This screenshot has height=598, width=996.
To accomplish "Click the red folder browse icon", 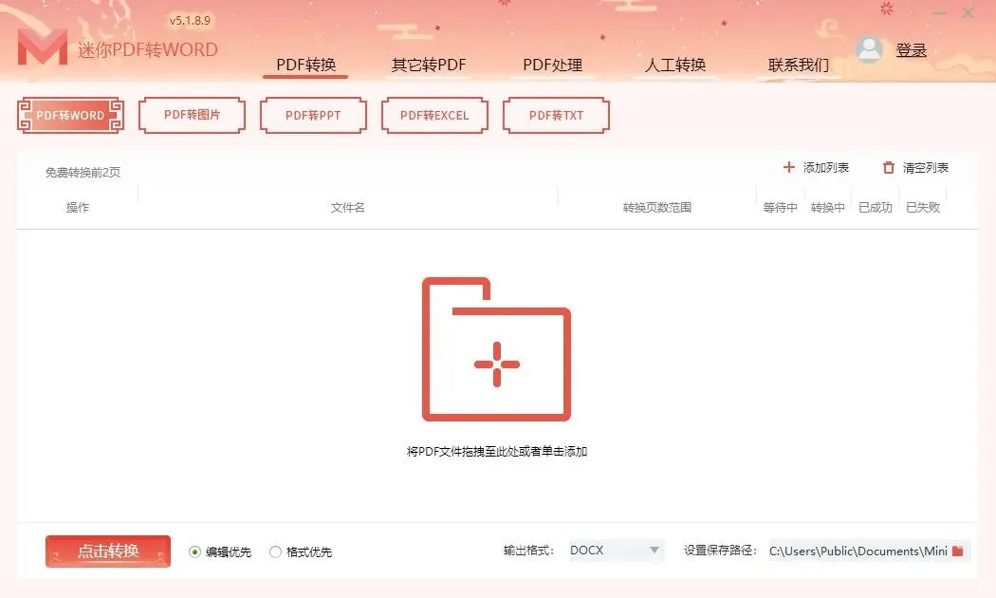I will [x=958, y=551].
